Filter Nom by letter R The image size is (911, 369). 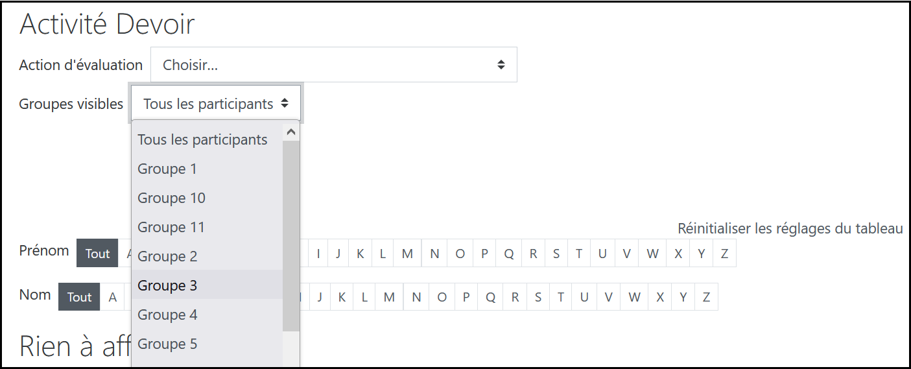[x=515, y=297]
